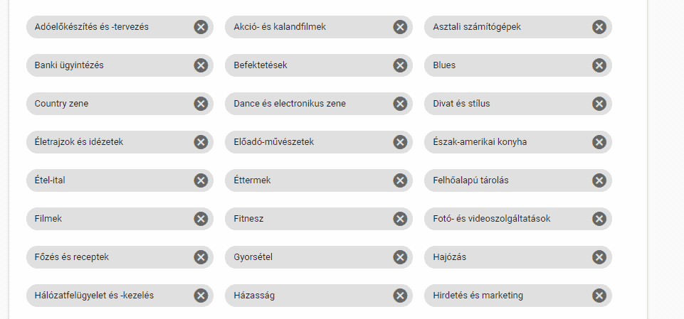Remove the Country zene interest

[x=201, y=104]
